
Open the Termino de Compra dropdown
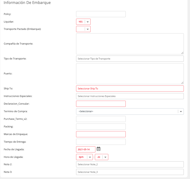(130, 111)
